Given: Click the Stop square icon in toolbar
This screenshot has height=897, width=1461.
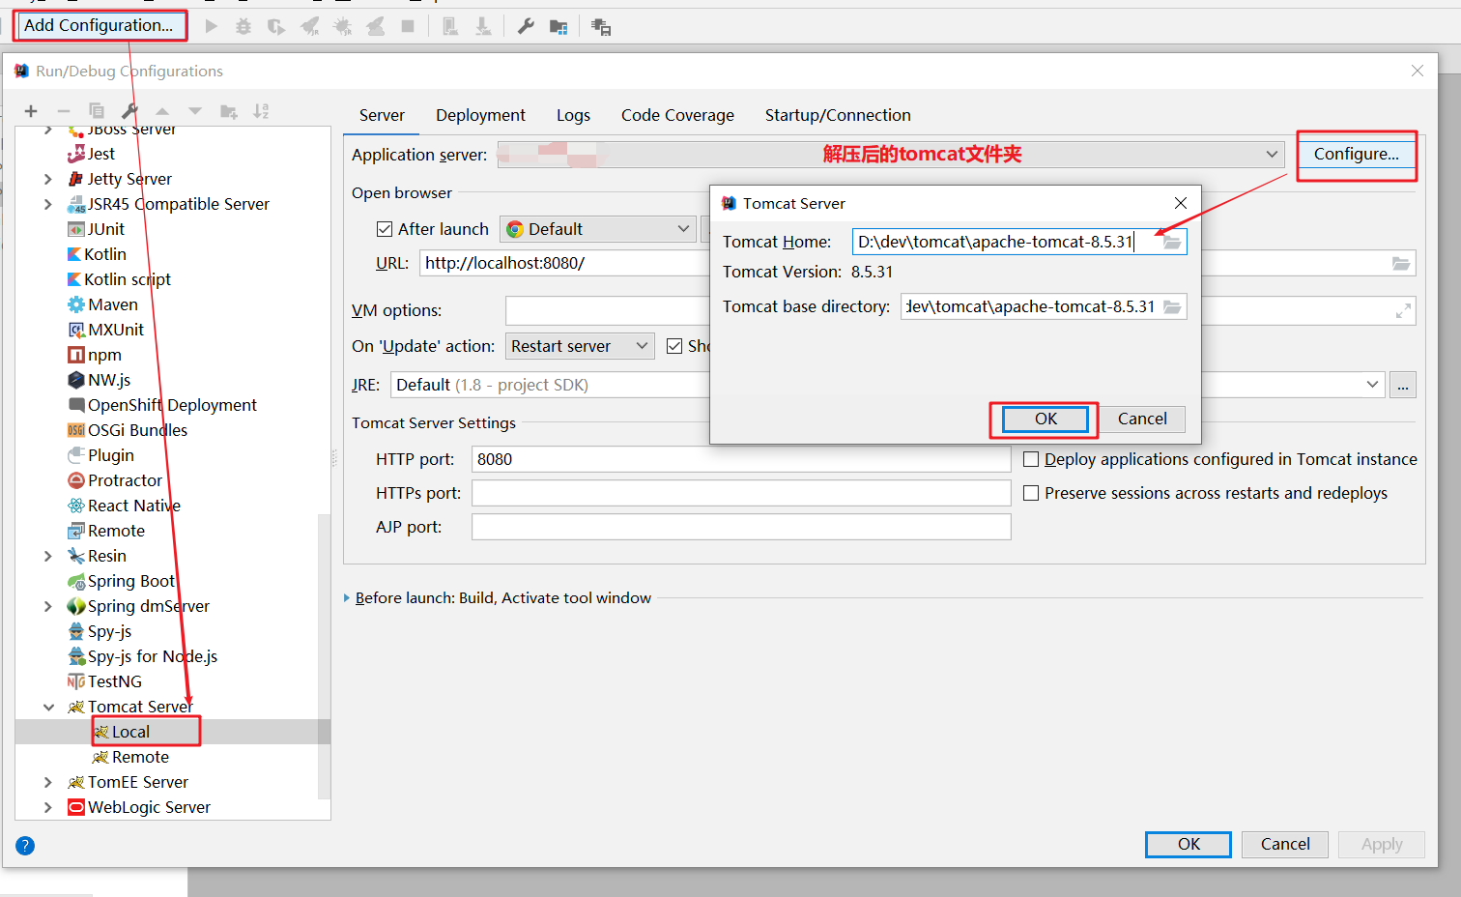Looking at the screenshot, I should tap(408, 26).
